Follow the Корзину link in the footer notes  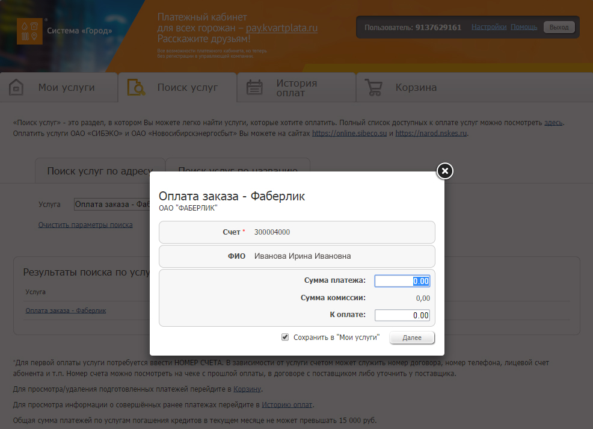click(x=247, y=389)
